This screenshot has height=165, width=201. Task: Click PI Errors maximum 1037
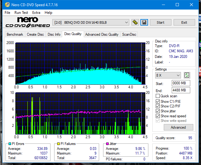[x=44, y=153]
